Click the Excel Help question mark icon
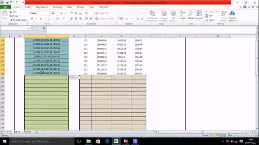Viewport: 259px width, 145px height. click(x=244, y=7)
